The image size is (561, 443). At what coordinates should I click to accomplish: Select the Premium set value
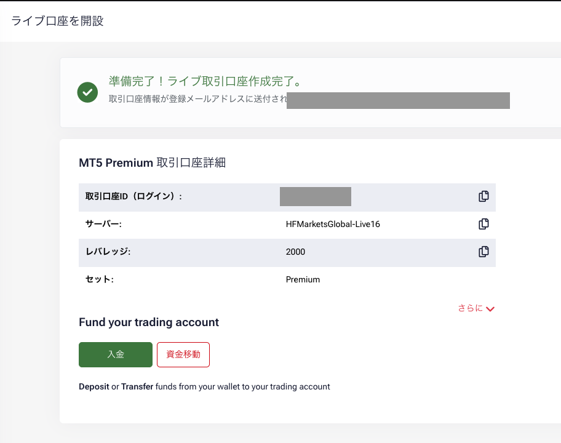[303, 280]
